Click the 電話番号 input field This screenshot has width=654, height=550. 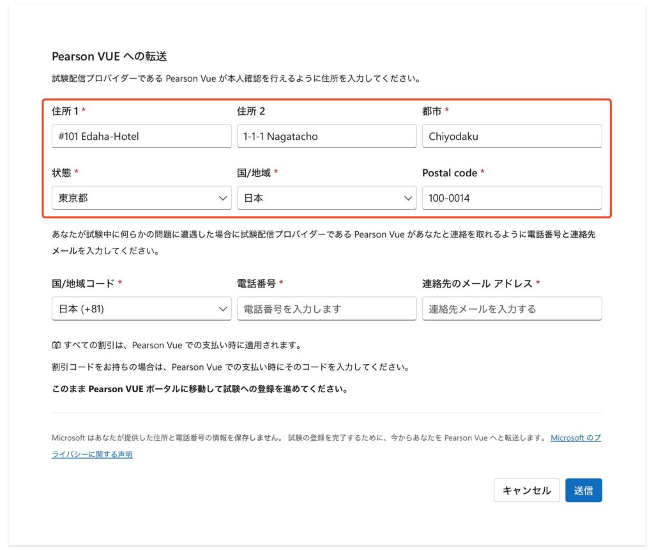pos(326,309)
